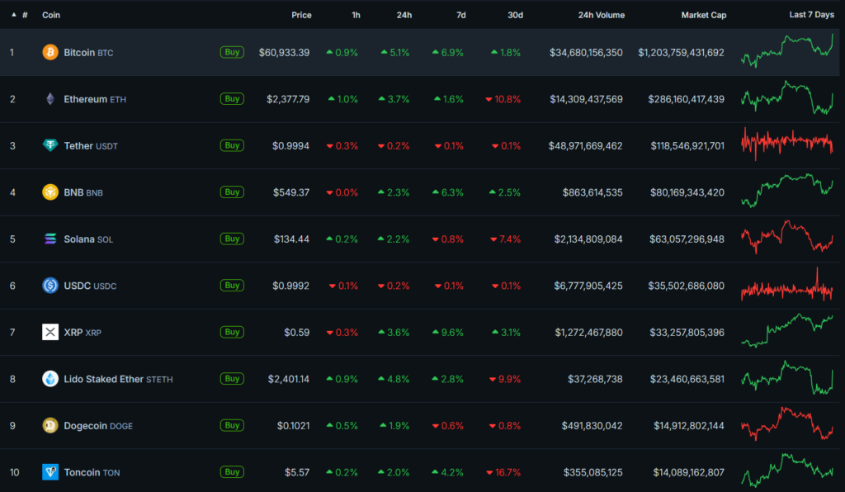845x492 pixels.
Task: Sort by rank using # column arrow
Action: [14, 15]
